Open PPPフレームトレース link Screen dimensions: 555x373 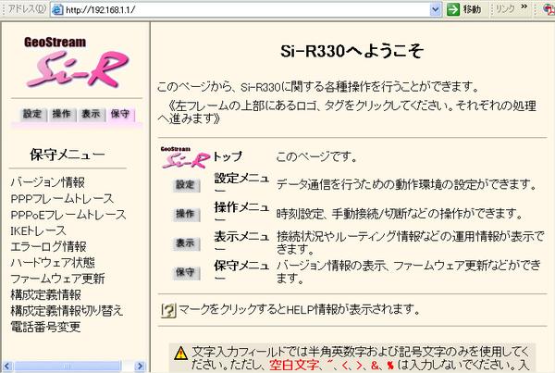point(62,199)
